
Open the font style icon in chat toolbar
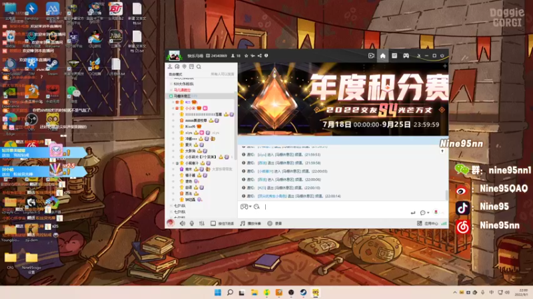(257, 207)
